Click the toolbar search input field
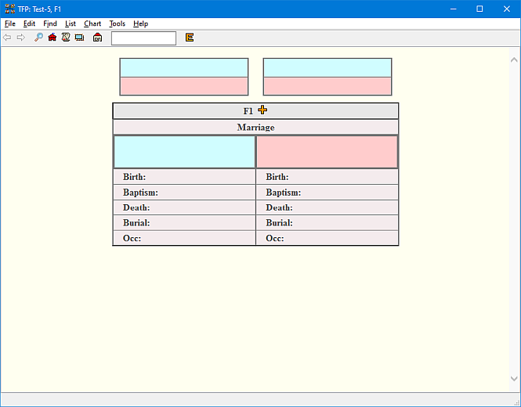This screenshot has height=407, width=521. pyautogui.click(x=143, y=38)
